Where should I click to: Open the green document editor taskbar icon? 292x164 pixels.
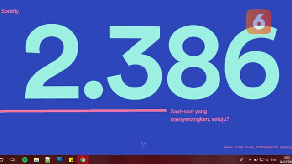pyautogui.click(x=47, y=160)
